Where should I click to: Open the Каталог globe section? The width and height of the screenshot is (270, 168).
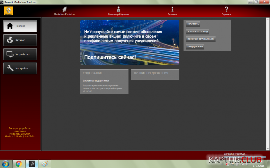[20, 40]
